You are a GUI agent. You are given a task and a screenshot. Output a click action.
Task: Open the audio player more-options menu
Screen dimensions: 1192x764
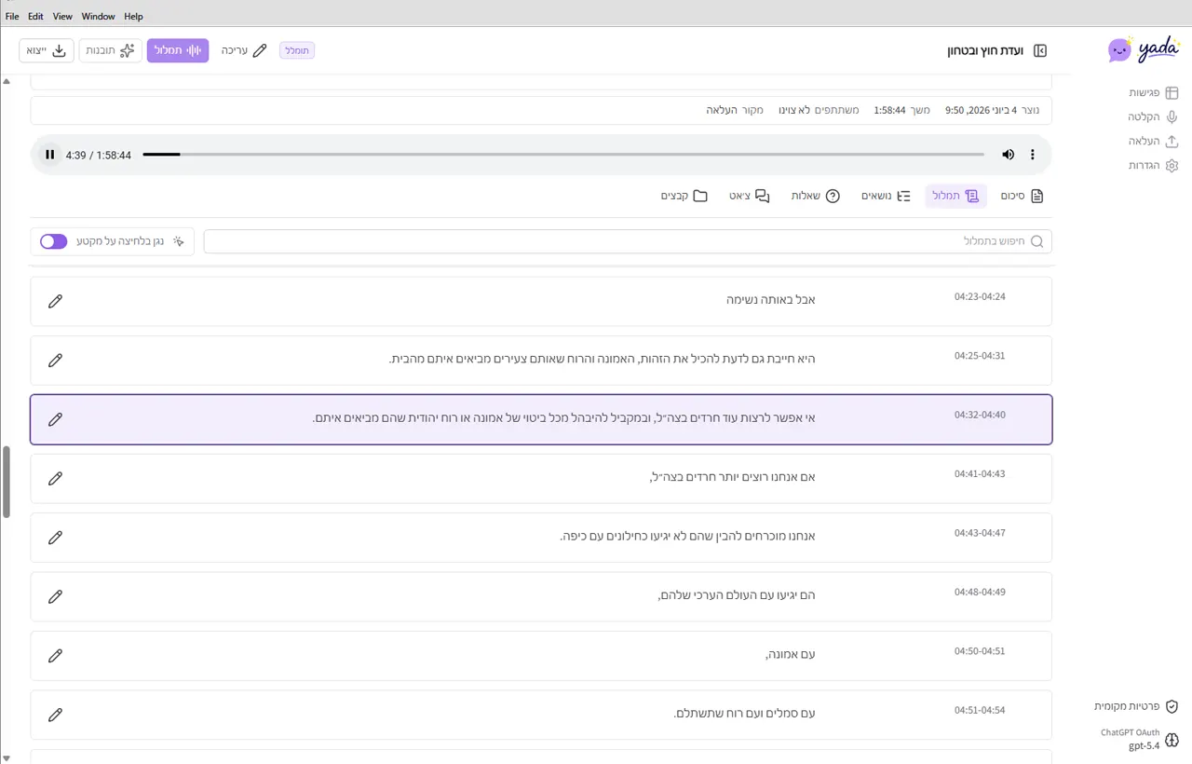point(1033,155)
